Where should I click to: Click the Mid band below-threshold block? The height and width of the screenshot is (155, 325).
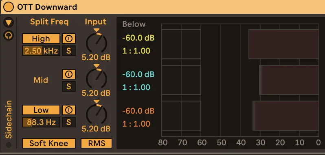tap(181, 80)
